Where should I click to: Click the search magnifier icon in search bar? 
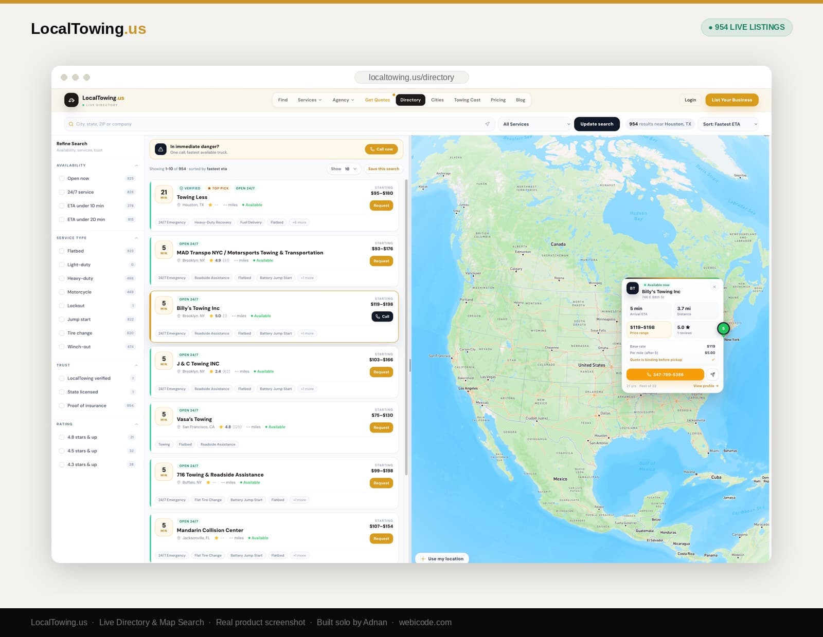point(71,124)
